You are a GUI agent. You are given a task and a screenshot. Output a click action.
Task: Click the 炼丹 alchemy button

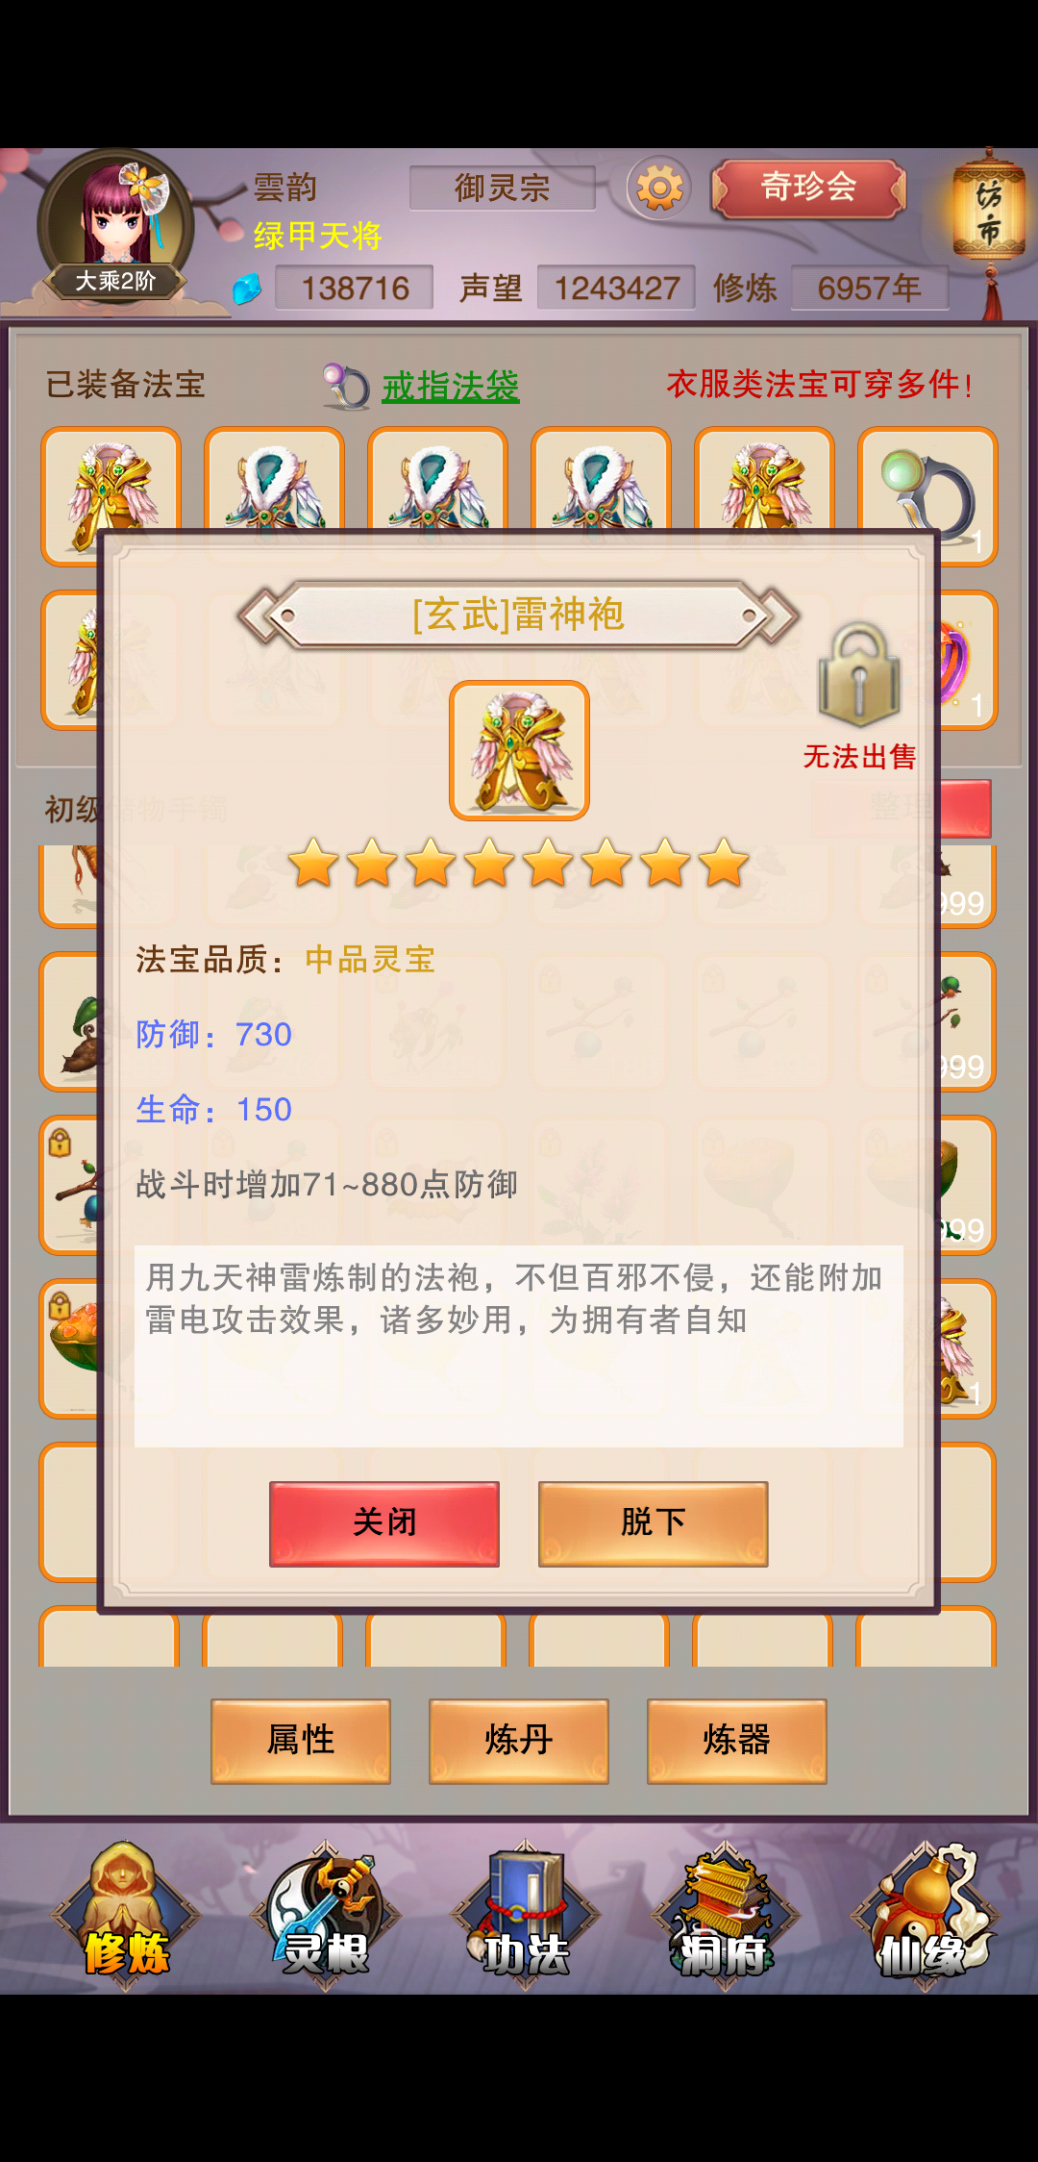[x=519, y=1741]
